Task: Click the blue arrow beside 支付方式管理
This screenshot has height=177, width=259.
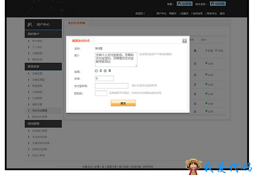Action: 28,111
